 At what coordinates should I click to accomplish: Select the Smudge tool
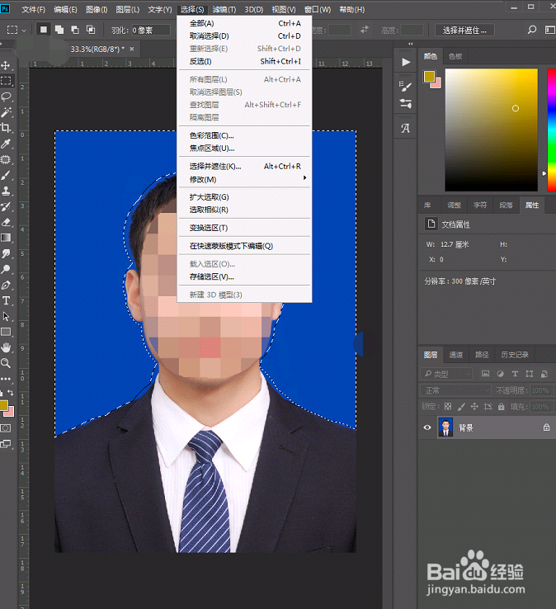(6, 253)
